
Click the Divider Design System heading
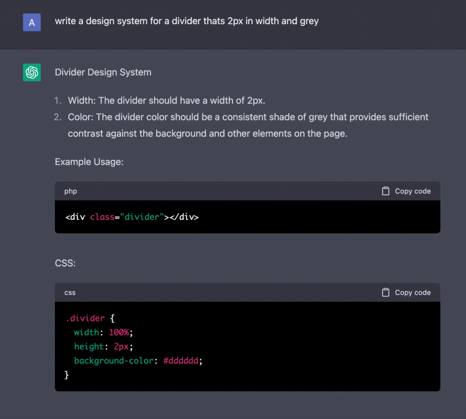103,72
